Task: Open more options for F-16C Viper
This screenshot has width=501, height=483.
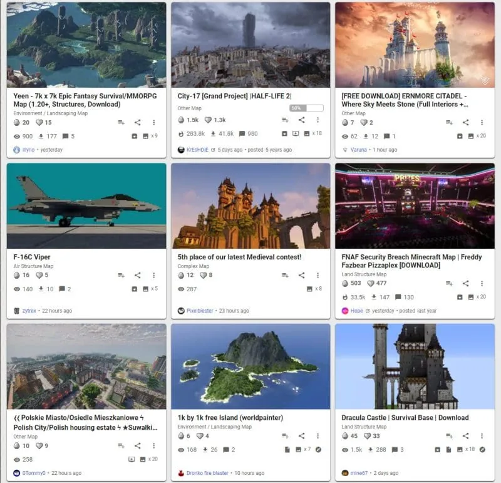Action: (x=153, y=275)
